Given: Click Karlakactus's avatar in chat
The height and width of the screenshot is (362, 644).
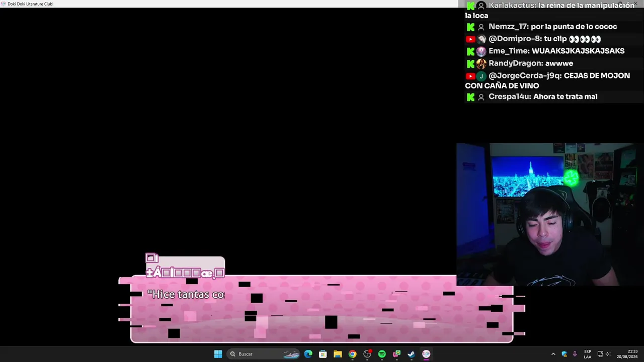Looking at the screenshot, I should click(x=481, y=6).
